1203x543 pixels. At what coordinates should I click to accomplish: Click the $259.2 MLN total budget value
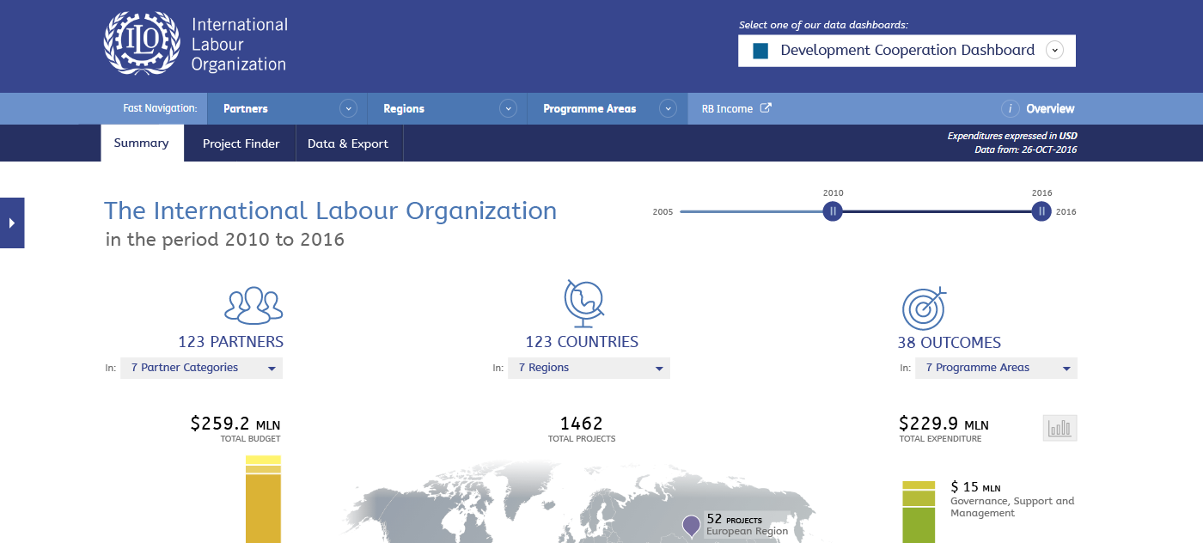(235, 424)
